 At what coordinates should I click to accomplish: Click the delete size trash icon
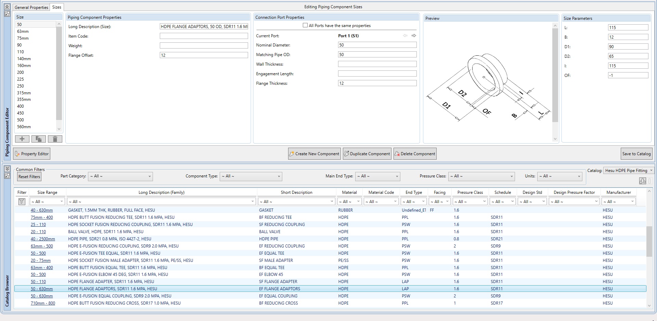(x=55, y=139)
